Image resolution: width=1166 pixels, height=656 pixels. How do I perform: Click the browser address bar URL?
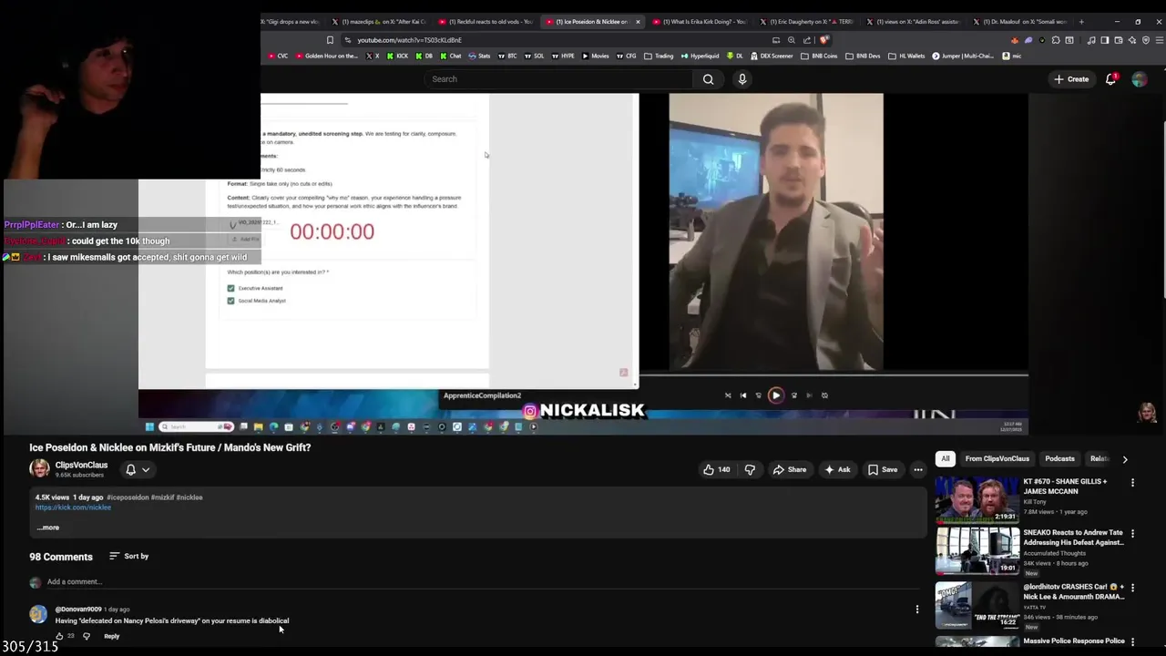click(x=410, y=40)
